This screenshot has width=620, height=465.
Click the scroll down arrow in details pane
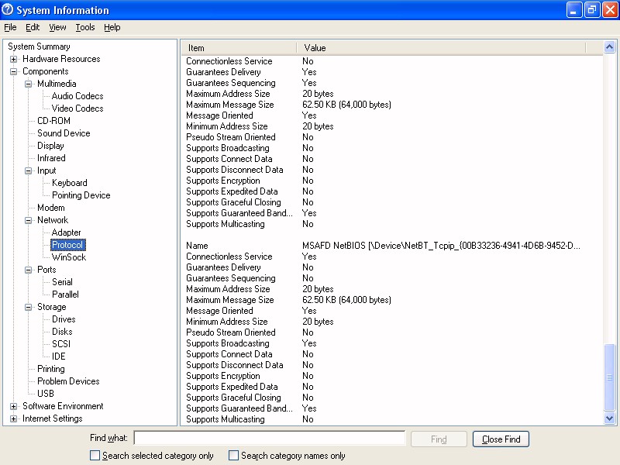pos(610,418)
